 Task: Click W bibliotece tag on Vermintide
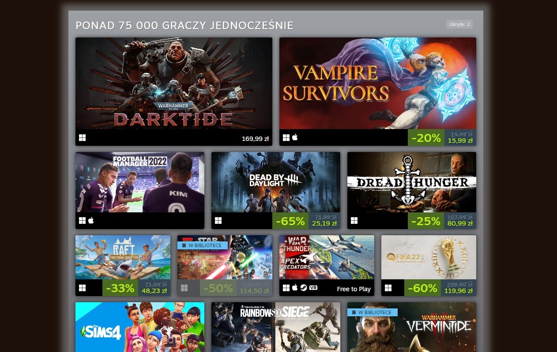(x=373, y=312)
